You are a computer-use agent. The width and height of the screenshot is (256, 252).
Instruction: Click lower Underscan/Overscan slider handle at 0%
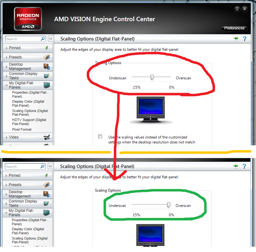tap(169, 205)
